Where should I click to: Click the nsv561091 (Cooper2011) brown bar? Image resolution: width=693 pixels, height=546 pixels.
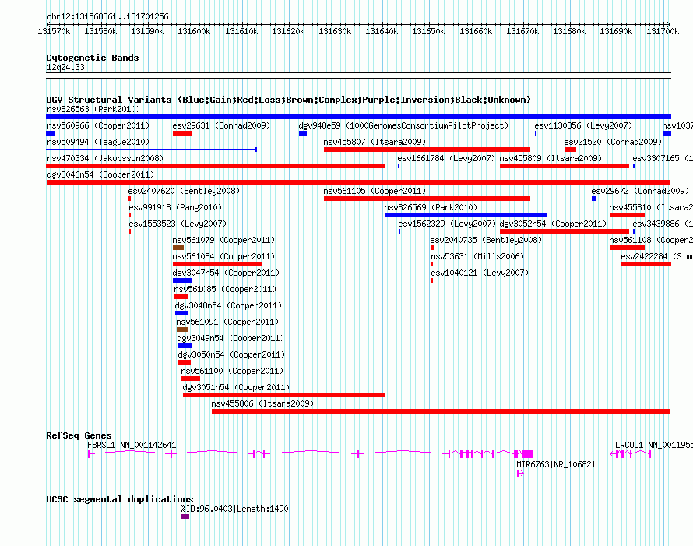tap(182, 329)
